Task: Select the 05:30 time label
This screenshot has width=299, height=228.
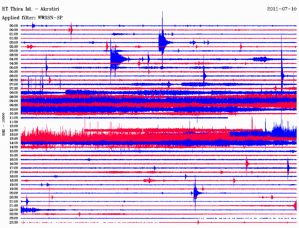Action: (14, 72)
